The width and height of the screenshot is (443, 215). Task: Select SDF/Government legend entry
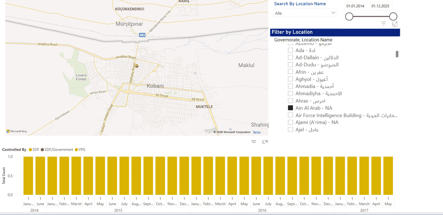tap(42, 150)
